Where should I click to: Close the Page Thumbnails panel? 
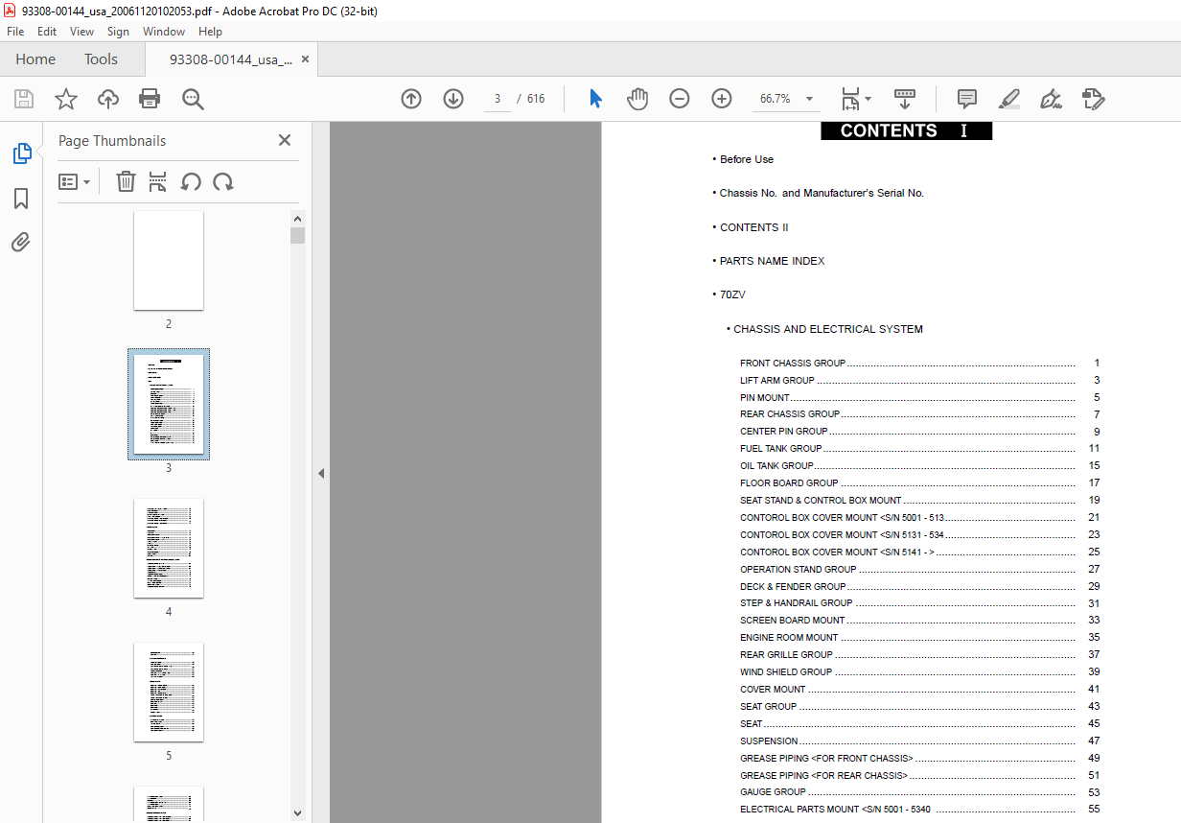[285, 140]
